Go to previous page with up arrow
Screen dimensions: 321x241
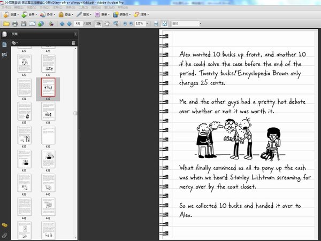point(62,24)
